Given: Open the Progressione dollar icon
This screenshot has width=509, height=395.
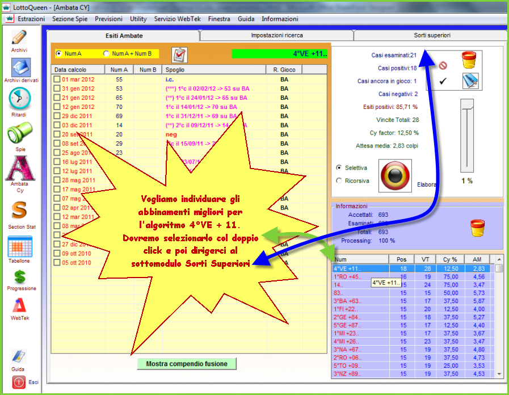Looking at the screenshot, I should 20,277.
